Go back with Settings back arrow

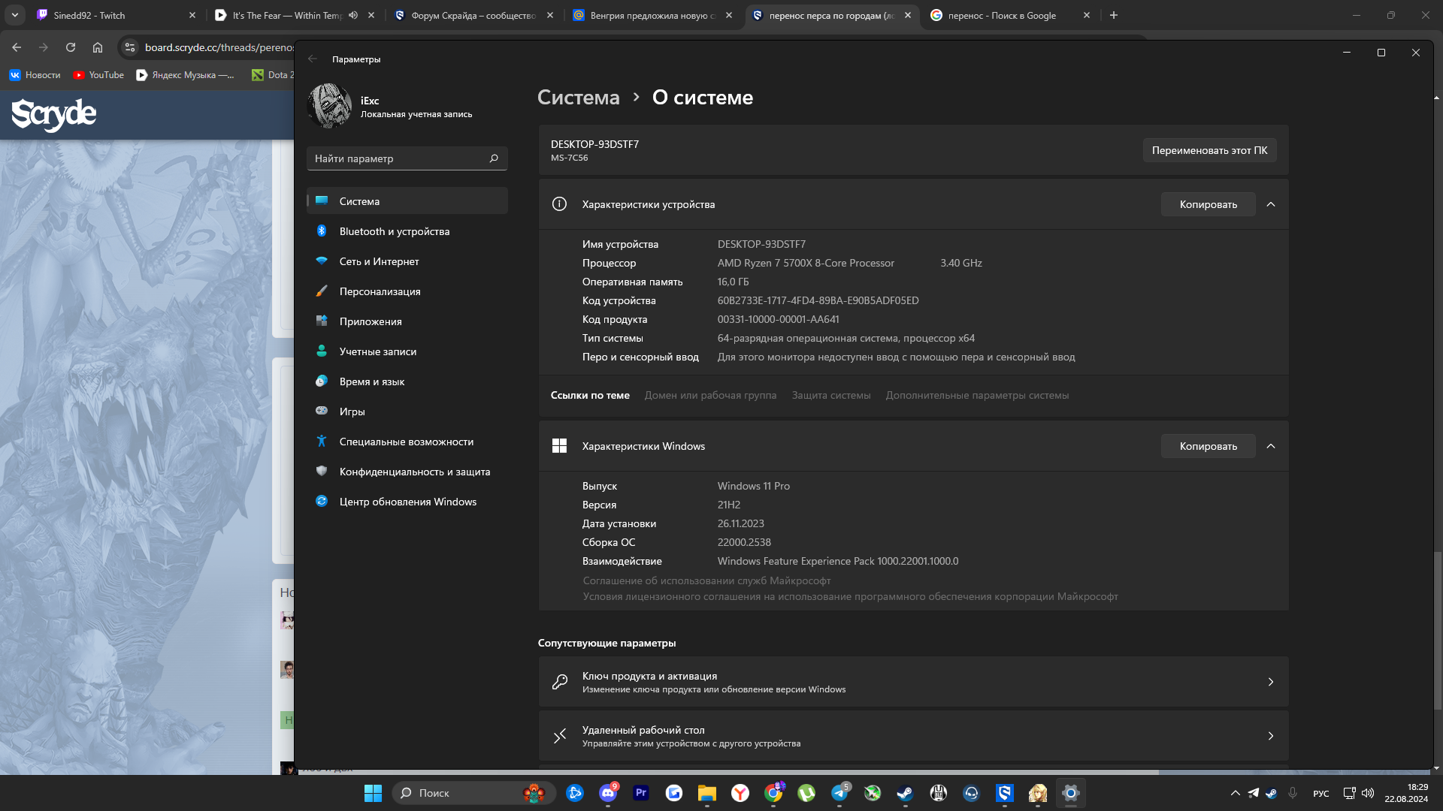pyautogui.click(x=313, y=59)
